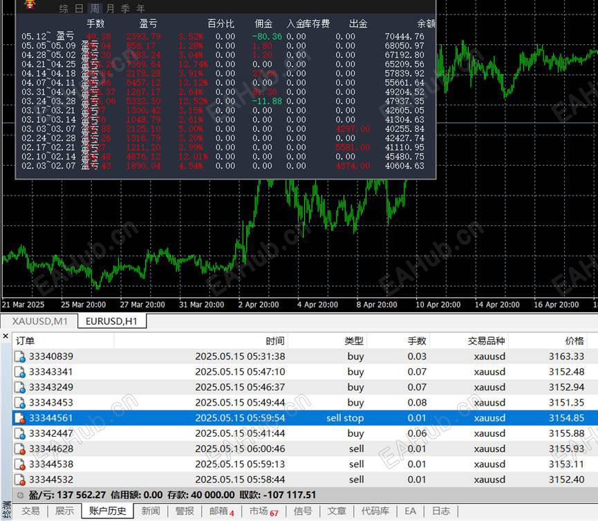Open the EA terminal tab
Viewport: 598px width, 521px height.
click(x=411, y=511)
